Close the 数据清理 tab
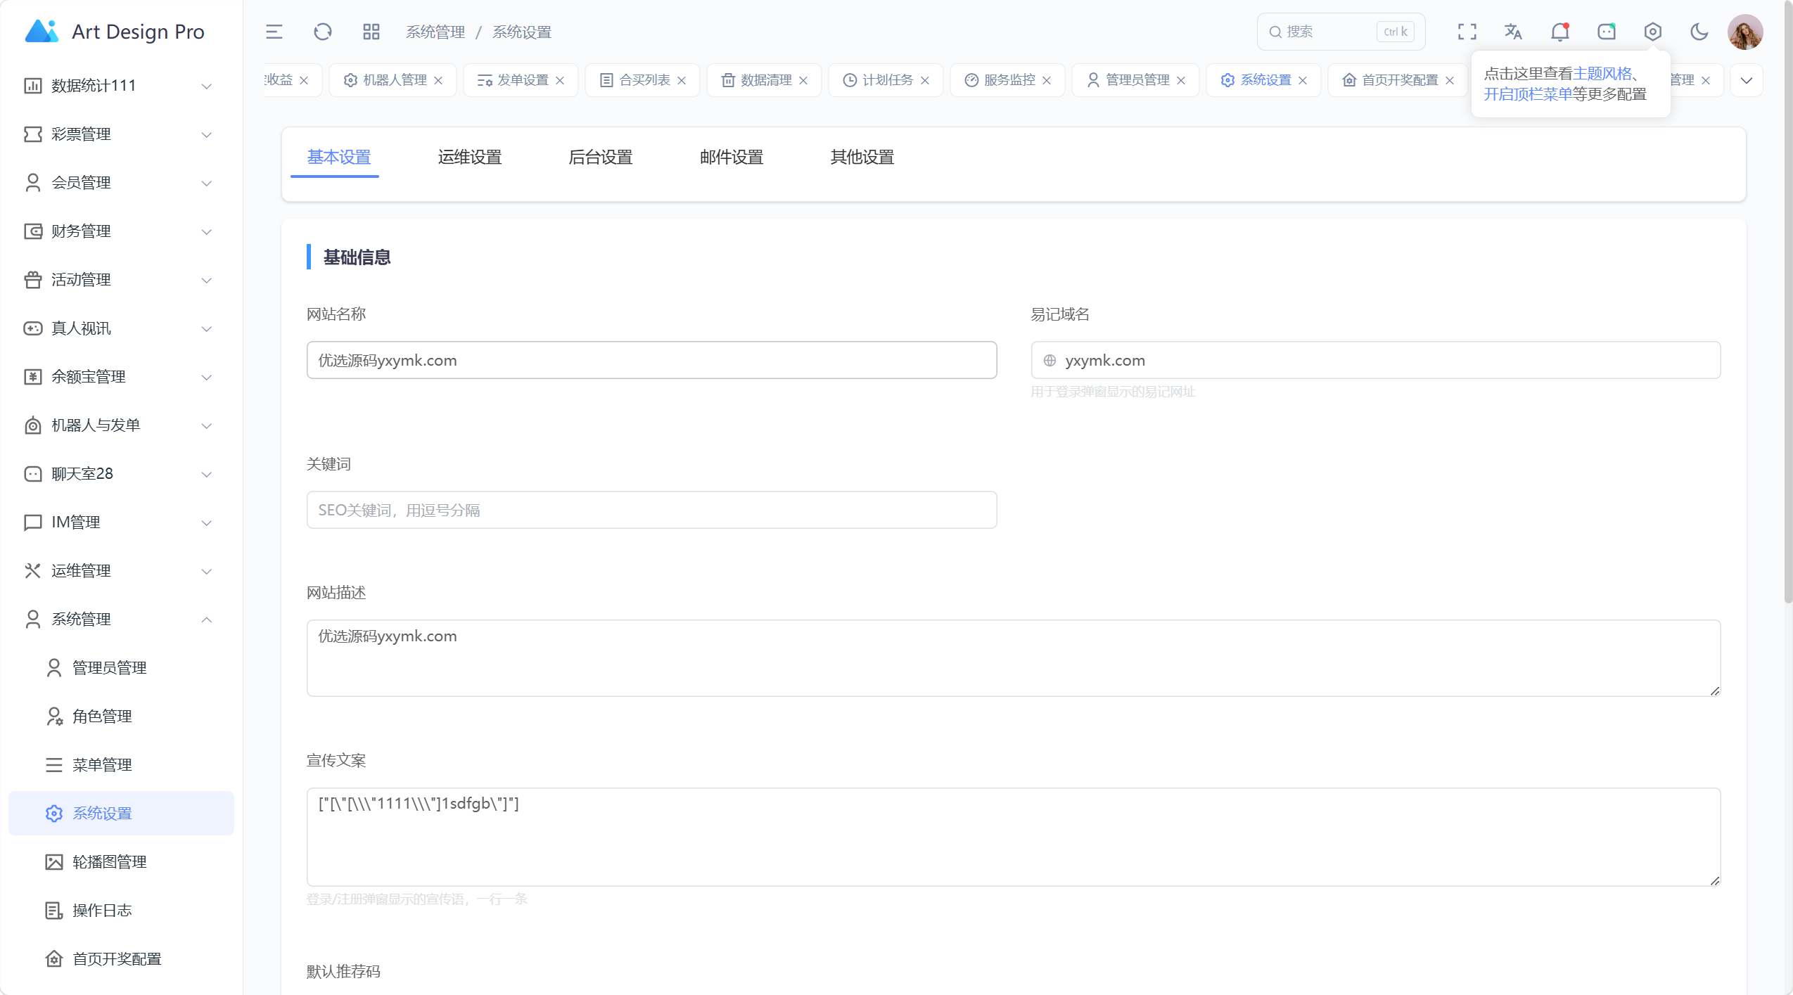This screenshot has height=995, width=1793. click(x=803, y=80)
